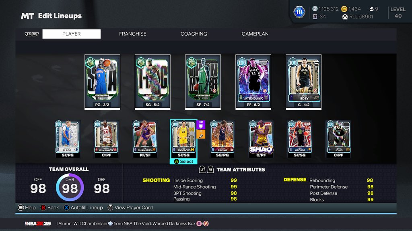Choose the George bench card
The height and width of the screenshot is (231, 412).
pyautogui.click(x=299, y=139)
